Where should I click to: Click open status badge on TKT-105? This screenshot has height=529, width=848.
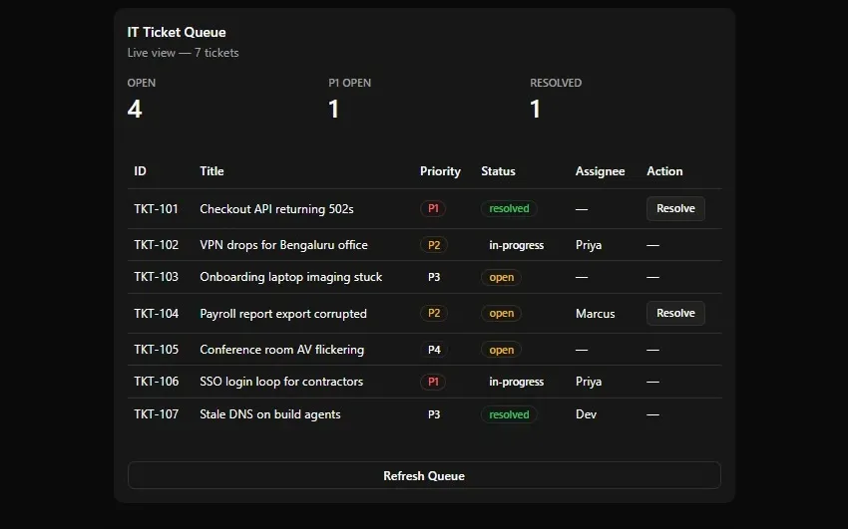click(x=502, y=350)
